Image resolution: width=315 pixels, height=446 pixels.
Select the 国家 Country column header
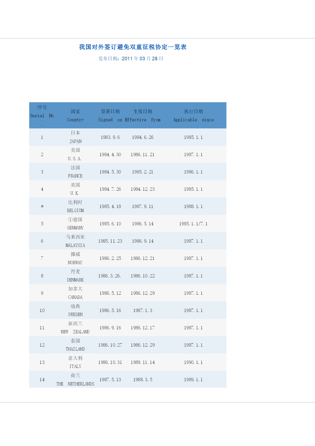point(75,115)
